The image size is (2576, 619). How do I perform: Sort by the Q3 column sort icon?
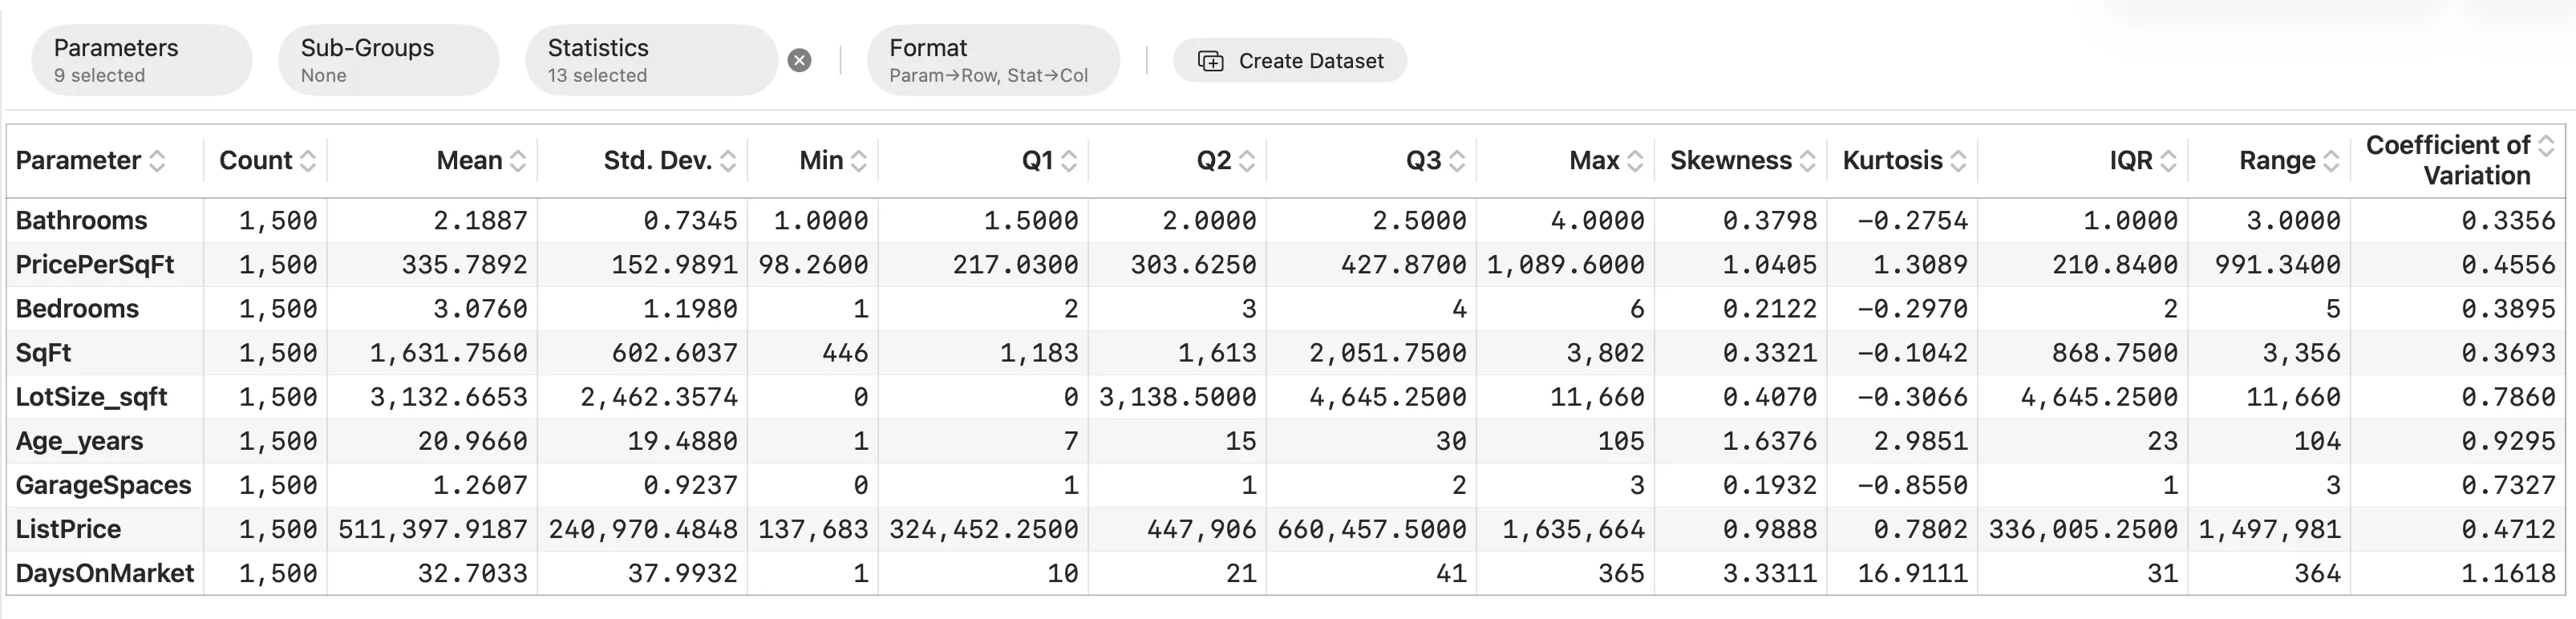point(1457,161)
